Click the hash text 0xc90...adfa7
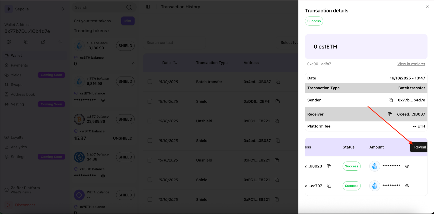 click(x=319, y=64)
